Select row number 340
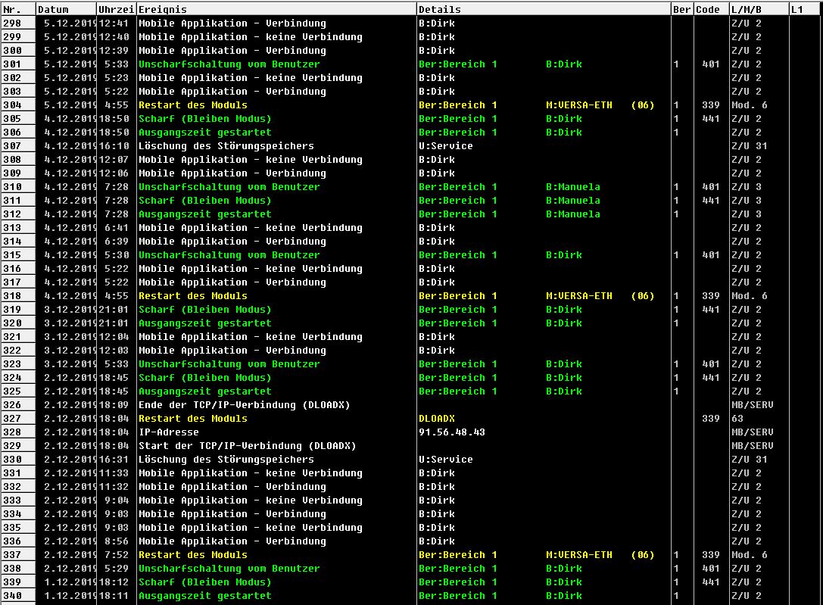This screenshot has height=605, width=823. point(17,595)
